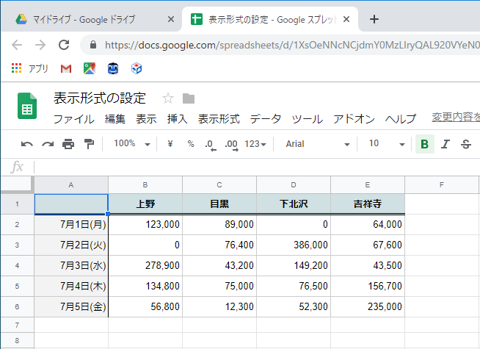Toggle italic formatting
This screenshot has width=480, height=349.
coord(446,144)
